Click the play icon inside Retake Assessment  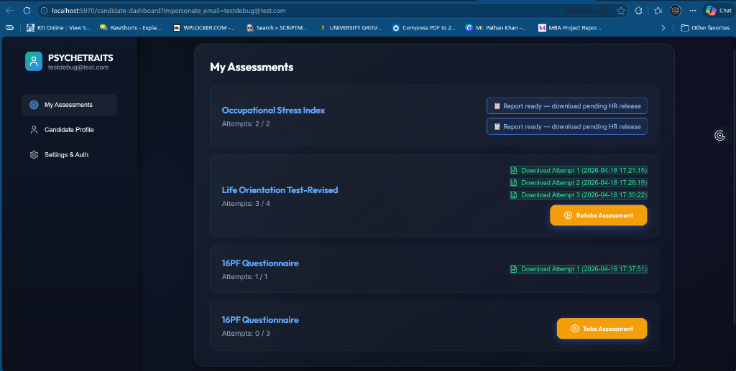tap(568, 215)
